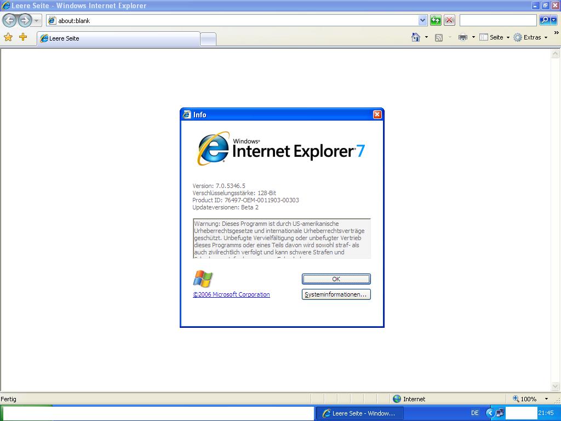561x421 pixels.
Task: Expand the Print dropdown arrow
Action: pos(473,37)
